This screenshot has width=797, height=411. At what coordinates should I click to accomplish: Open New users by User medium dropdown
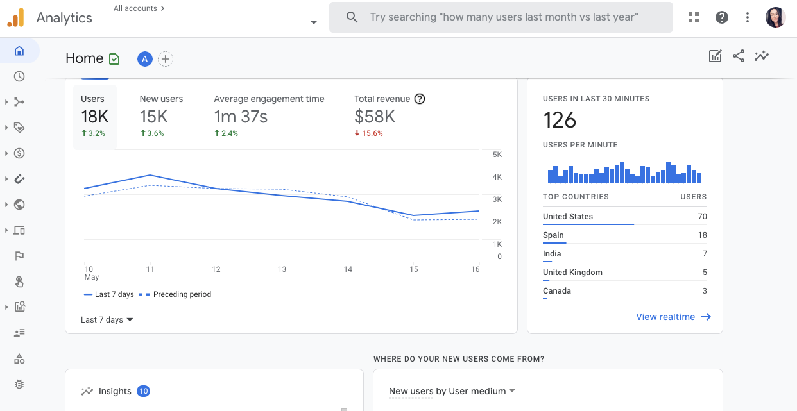452,391
